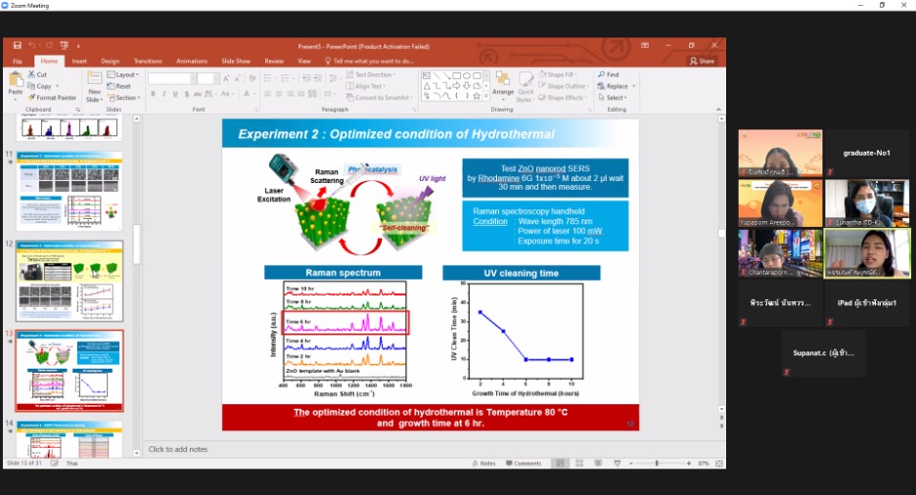
Task: Click the Copy icon in Clipboard group
Action: pyautogui.click(x=39, y=86)
